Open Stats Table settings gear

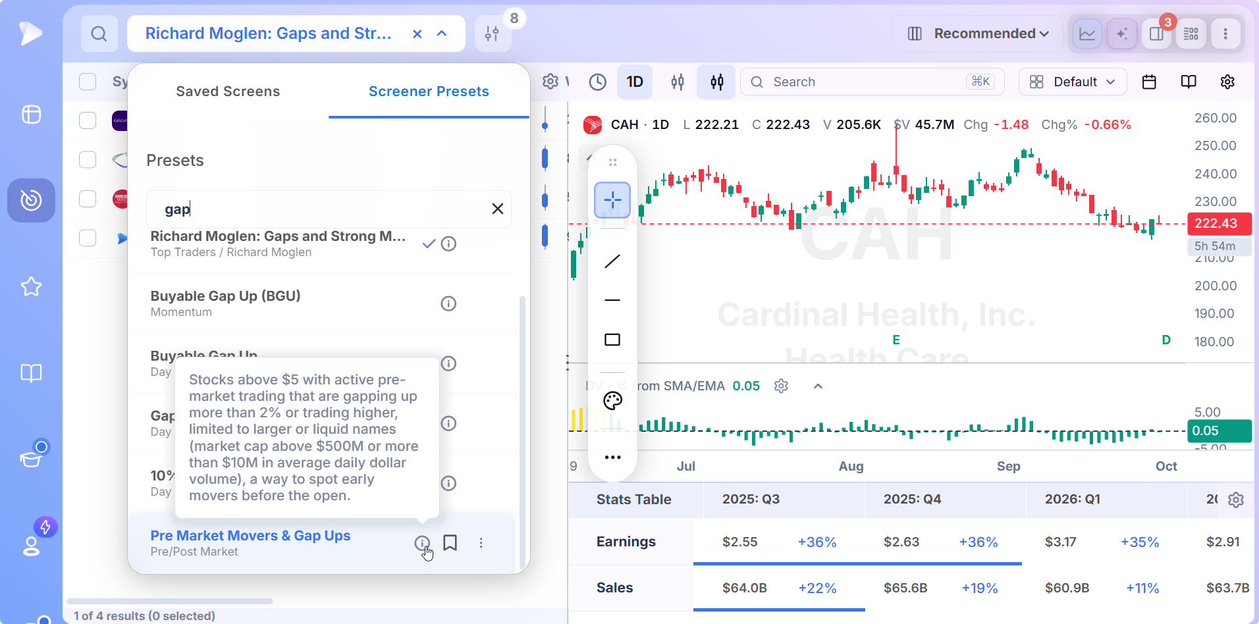pos(1236,500)
